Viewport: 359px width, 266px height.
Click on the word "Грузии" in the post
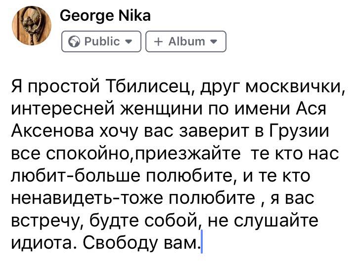299,132
